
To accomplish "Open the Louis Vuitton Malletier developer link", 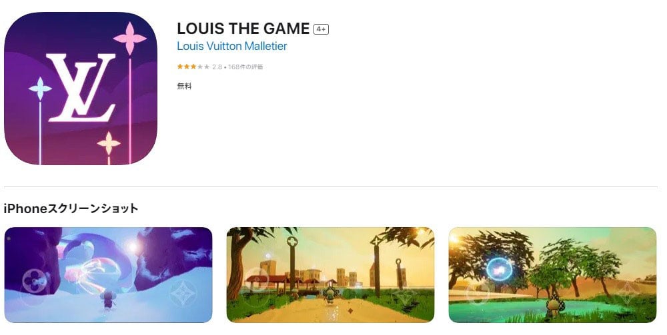I will tap(232, 46).
